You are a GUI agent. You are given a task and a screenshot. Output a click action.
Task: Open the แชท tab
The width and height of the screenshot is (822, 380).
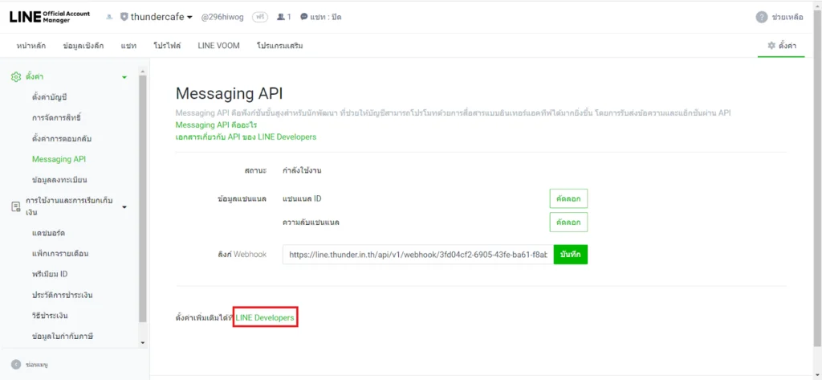[x=128, y=46]
